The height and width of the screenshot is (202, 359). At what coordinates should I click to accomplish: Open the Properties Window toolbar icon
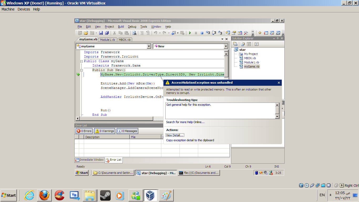point(234,33)
